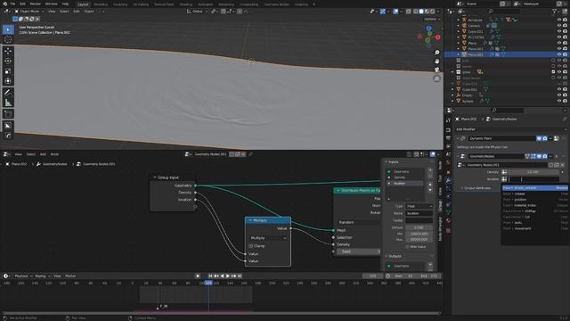Select the position attribute from list
570x321 pixels.
pyautogui.click(x=535, y=200)
